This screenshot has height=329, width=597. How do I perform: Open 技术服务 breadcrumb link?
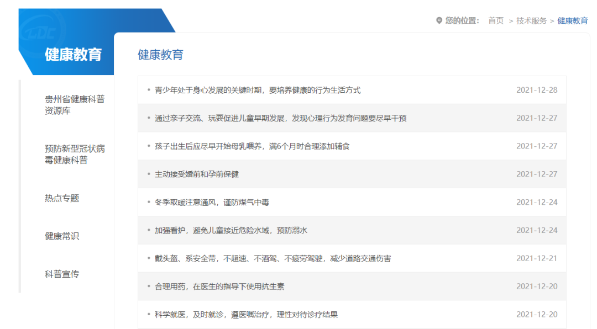pos(531,21)
